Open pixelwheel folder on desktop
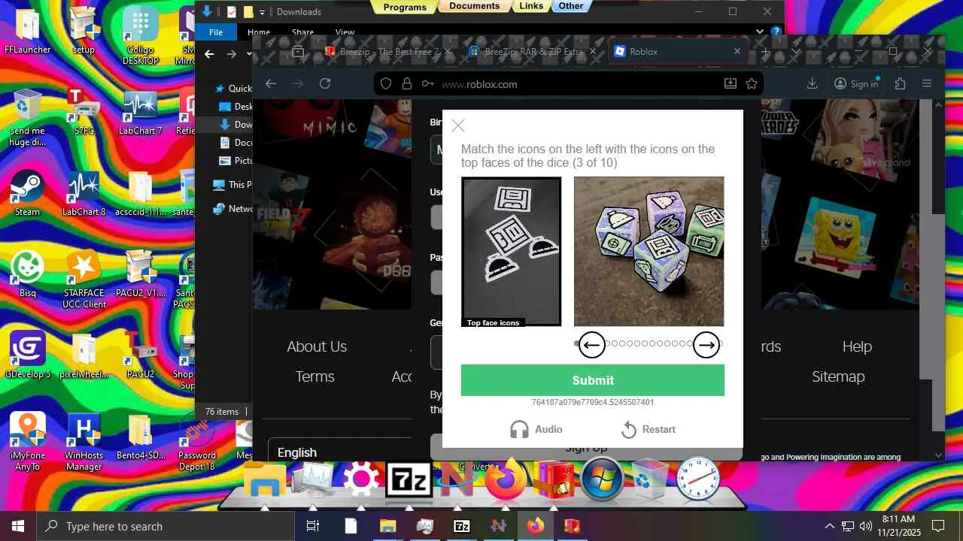Screen dimensions: 963x541 (x=84, y=355)
